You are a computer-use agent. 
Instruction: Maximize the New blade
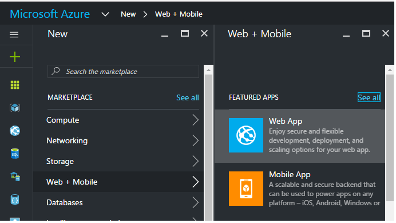click(185, 33)
